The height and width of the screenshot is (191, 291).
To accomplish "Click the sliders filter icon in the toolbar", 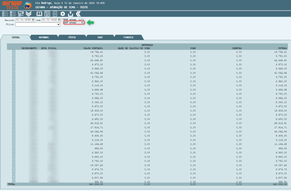I will 47,14.
